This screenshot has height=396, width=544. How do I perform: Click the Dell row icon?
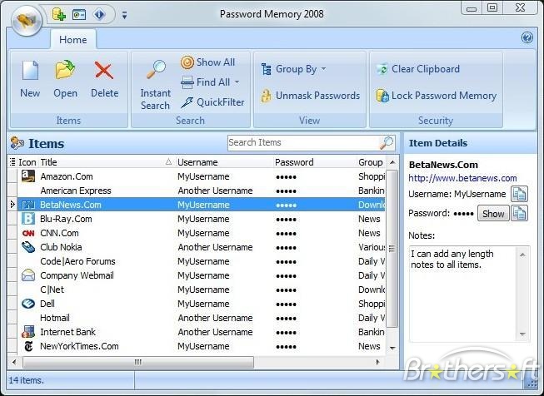[28, 304]
